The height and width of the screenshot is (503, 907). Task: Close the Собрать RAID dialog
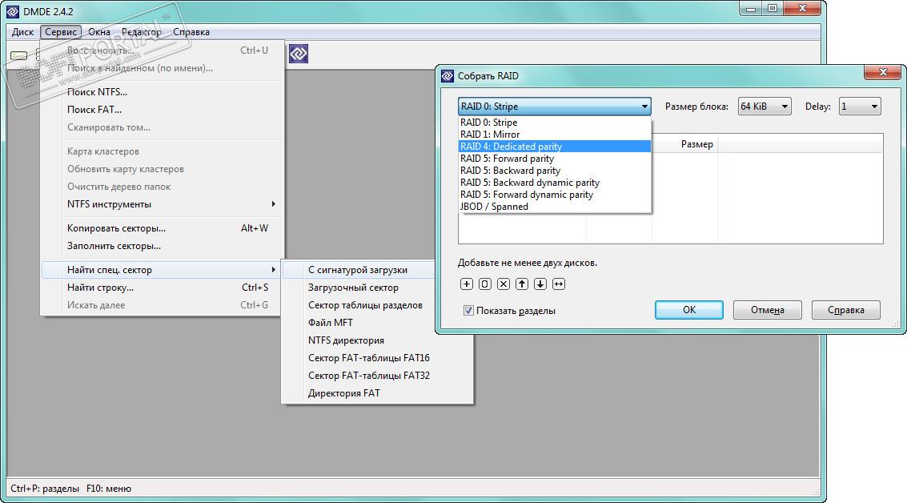[883, 72]
